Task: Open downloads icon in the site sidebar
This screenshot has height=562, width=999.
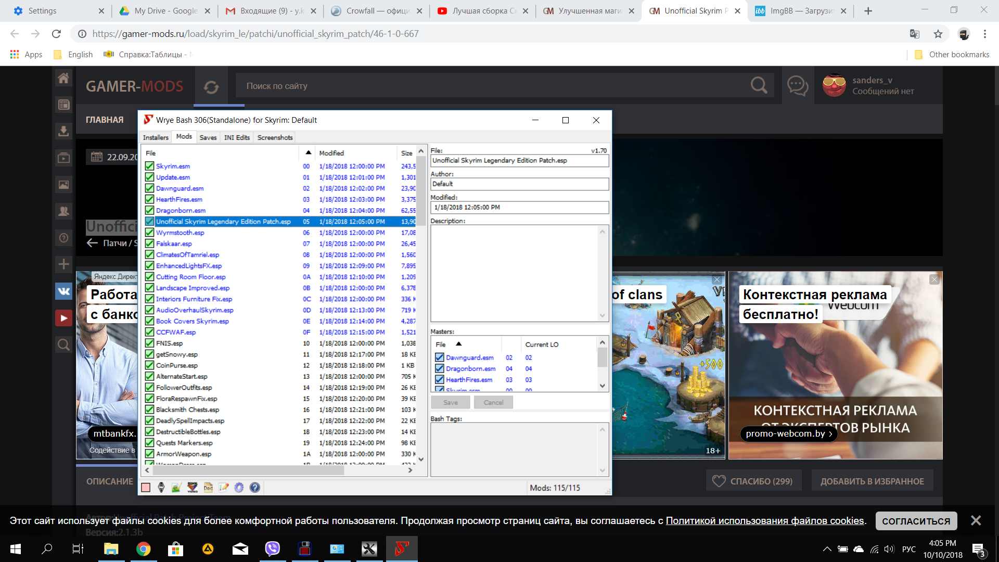Action: (x=63, y=131)
